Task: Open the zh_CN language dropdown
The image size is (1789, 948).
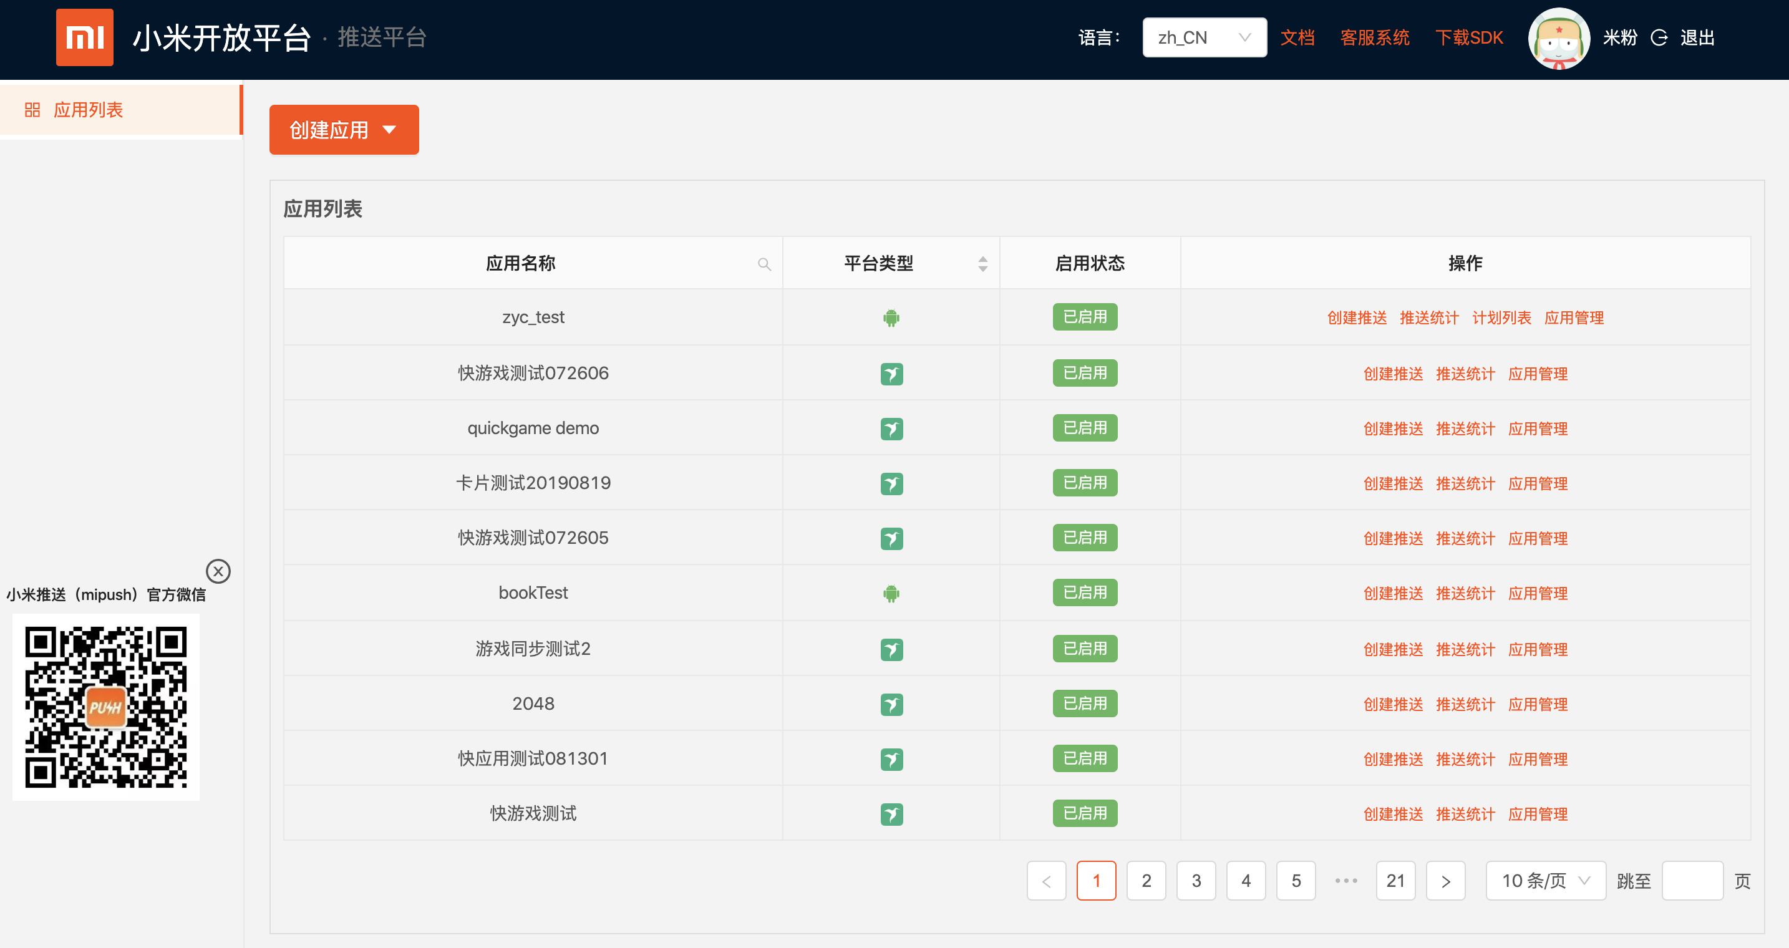Action: [x=1205, y=37]
